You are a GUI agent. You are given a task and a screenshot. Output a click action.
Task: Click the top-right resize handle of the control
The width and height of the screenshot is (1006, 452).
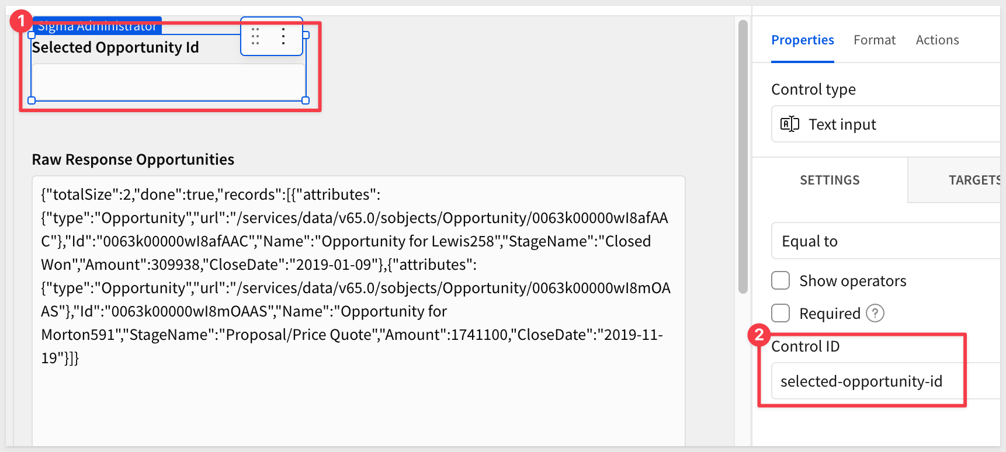pos(306,35)
